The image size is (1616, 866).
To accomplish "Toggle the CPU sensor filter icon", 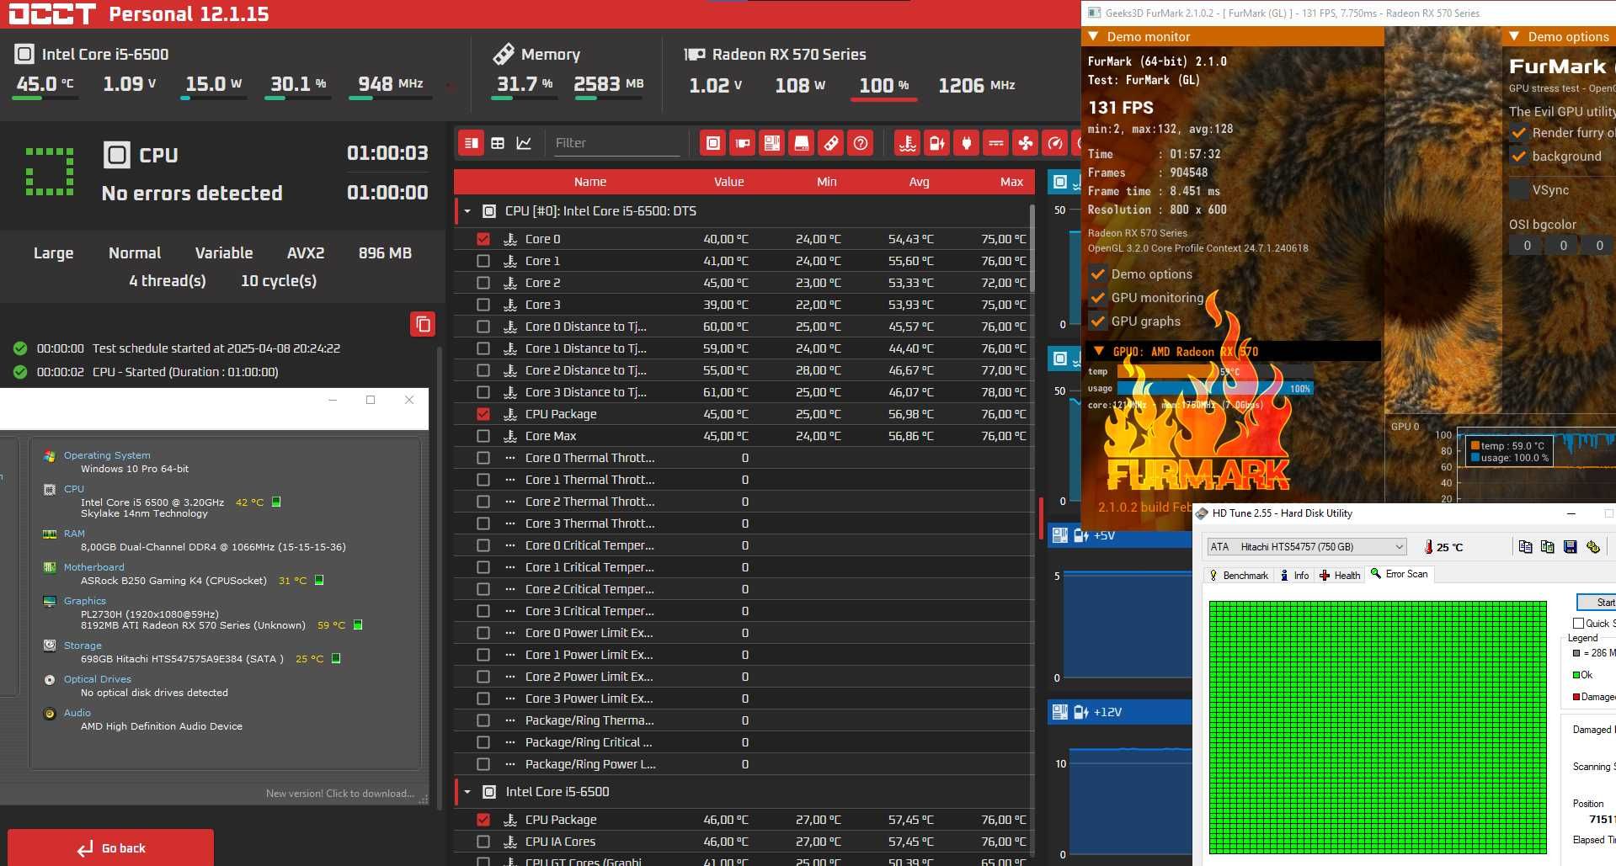I will 713,143.
